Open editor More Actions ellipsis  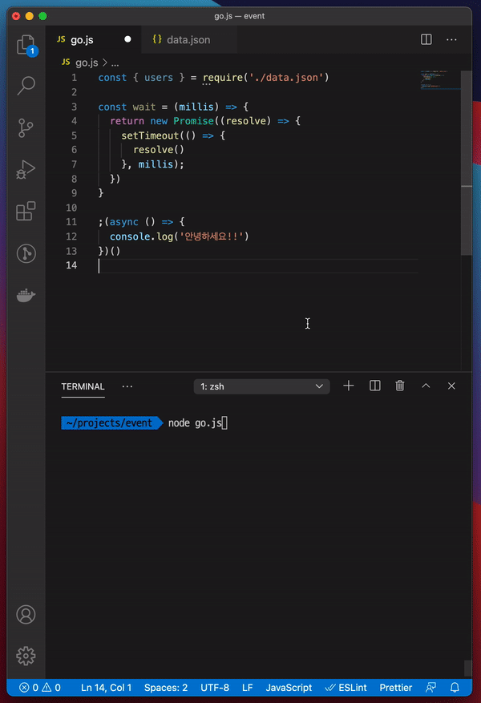452,39
